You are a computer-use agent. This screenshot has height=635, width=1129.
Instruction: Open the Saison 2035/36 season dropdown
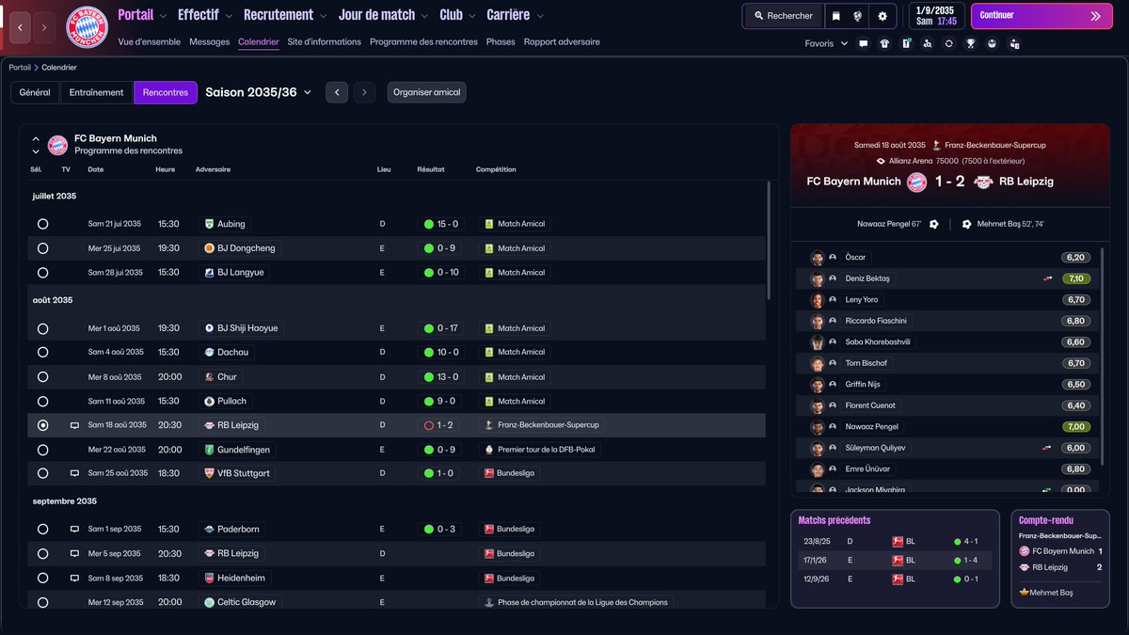[259, 92]
